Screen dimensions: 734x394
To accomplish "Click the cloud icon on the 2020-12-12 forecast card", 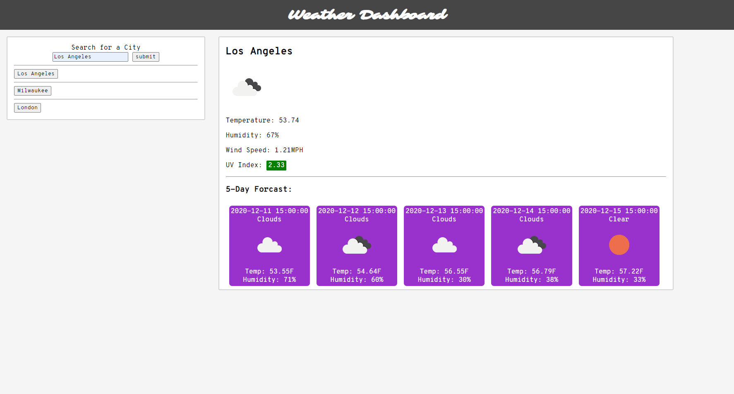I will [357, 245].
